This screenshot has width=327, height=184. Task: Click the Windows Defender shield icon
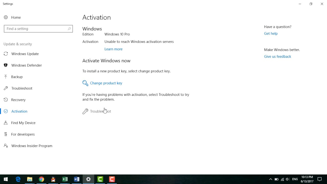point(6,65)
